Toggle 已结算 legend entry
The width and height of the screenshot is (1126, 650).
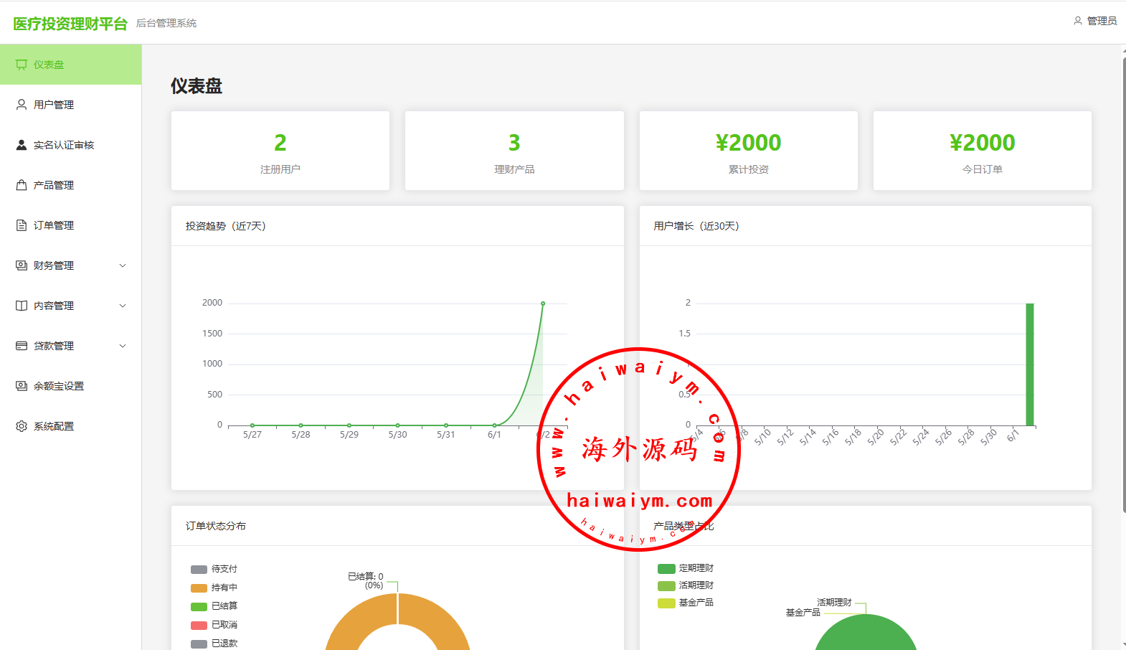(x=214, y=606)
